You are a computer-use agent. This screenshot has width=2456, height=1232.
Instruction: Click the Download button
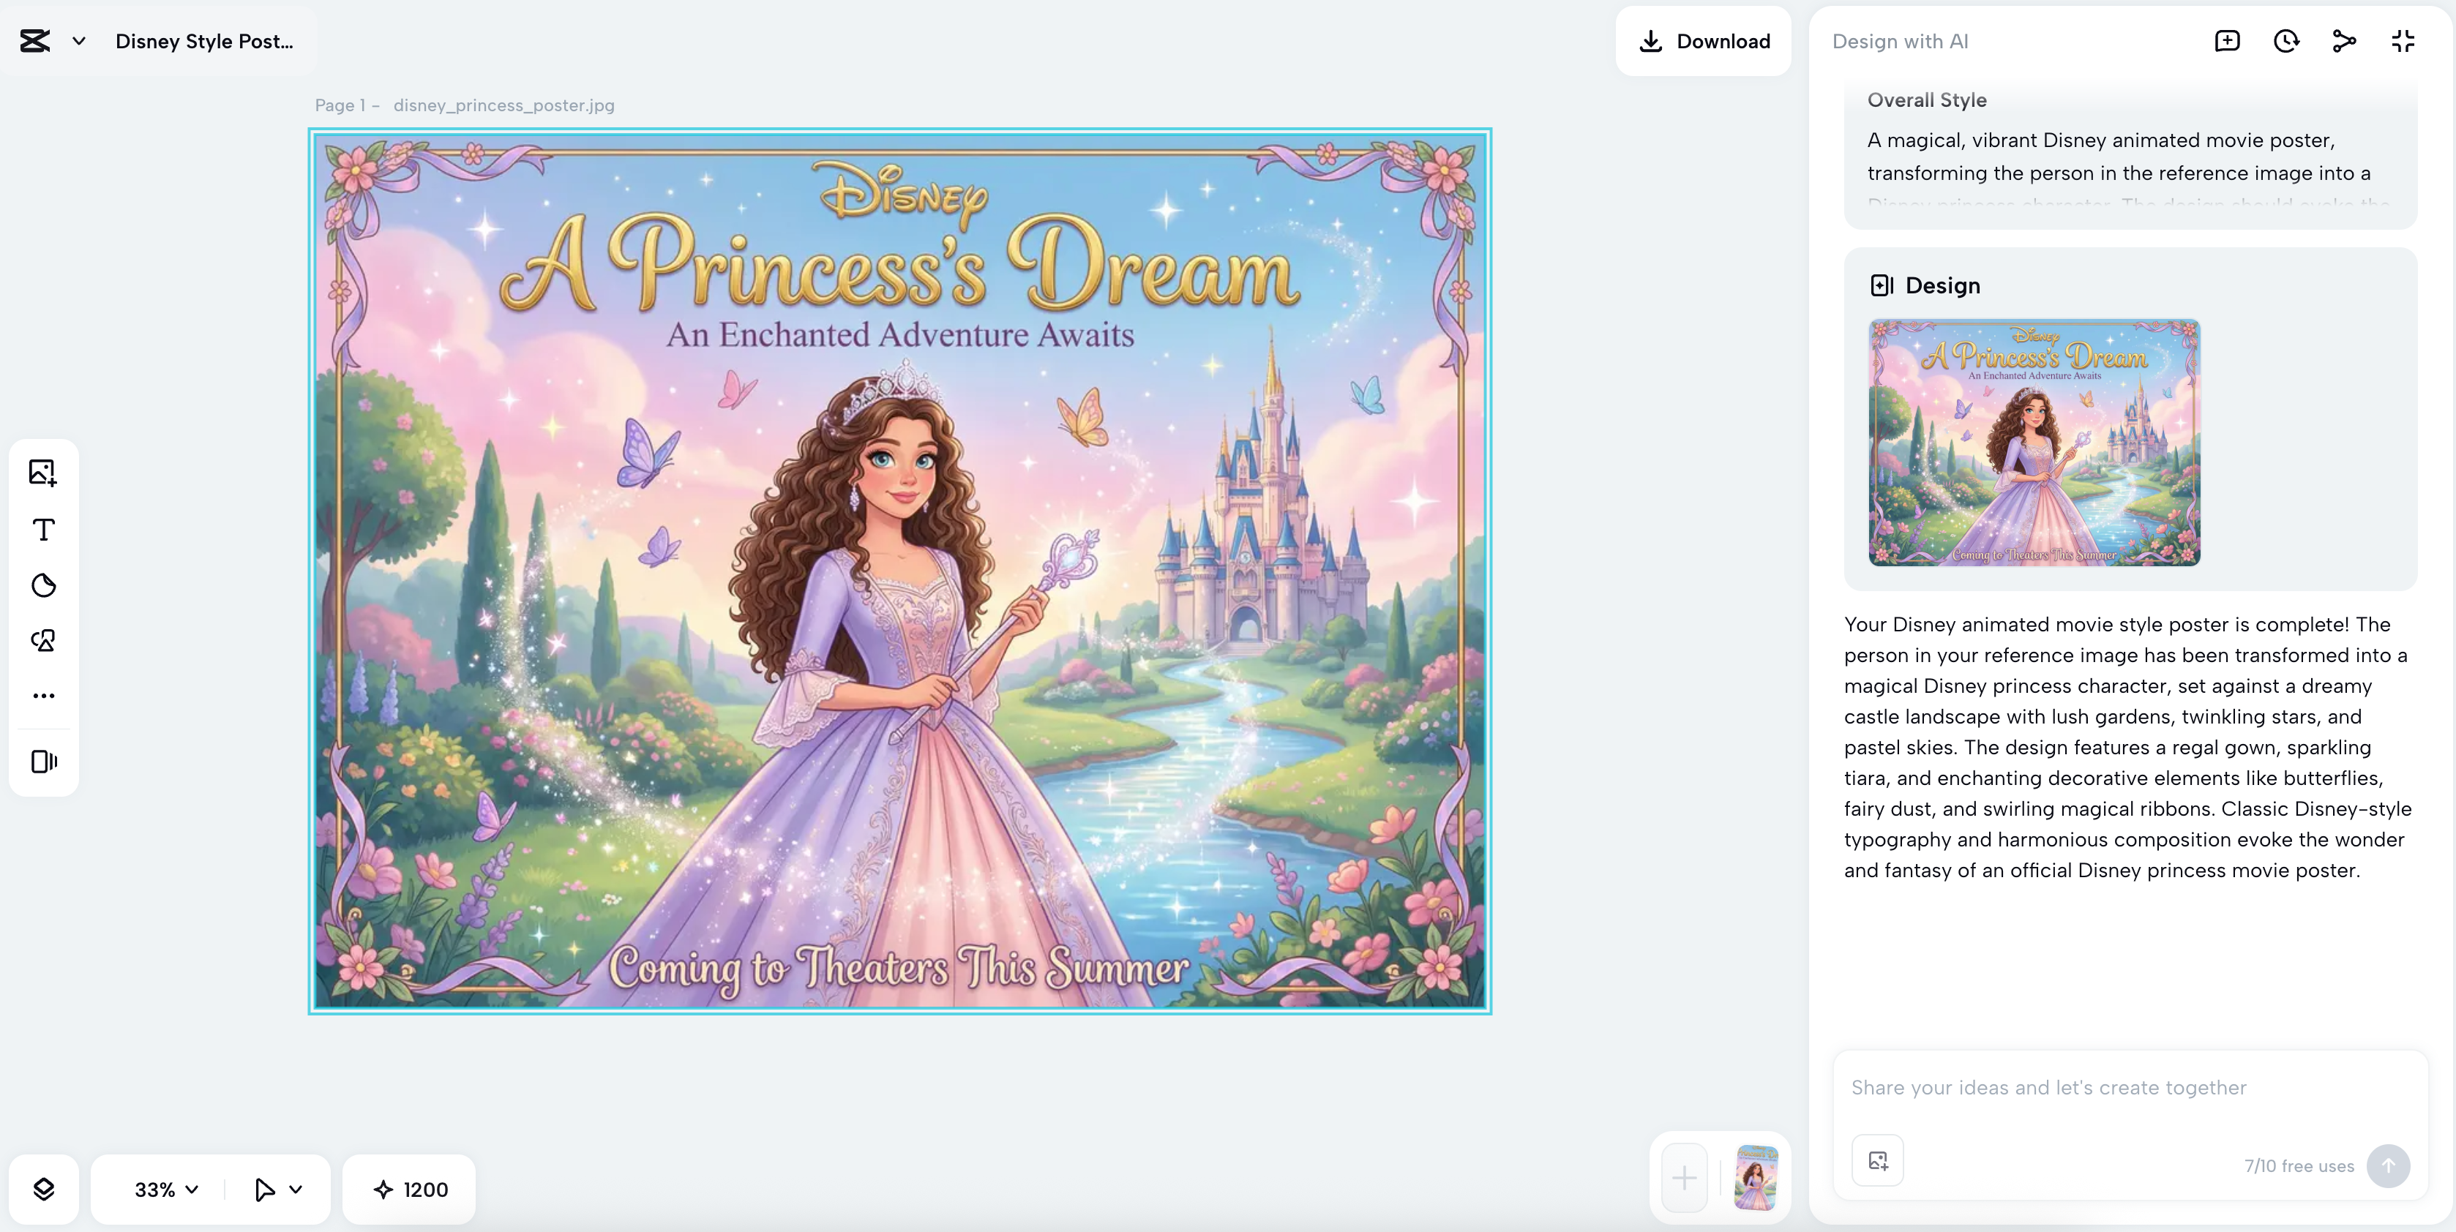pos(1704,41)
